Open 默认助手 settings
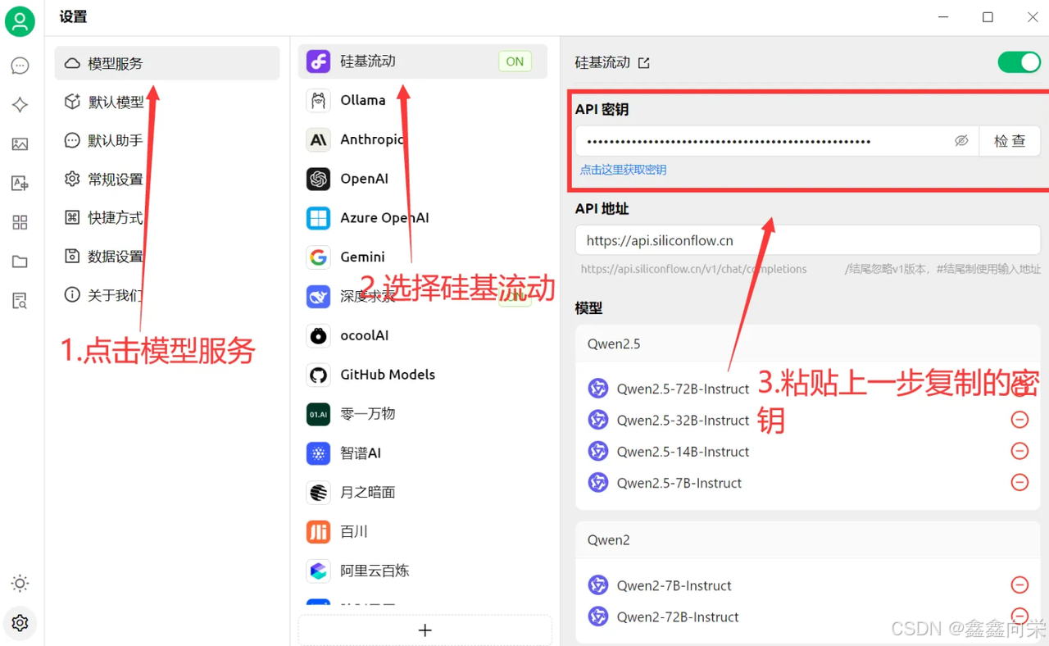Image resolution: width=1049 pixels, height=646 pixels. point(167,140)
